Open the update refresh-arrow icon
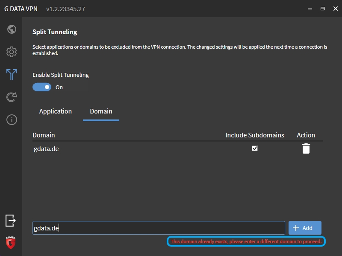 12,97
